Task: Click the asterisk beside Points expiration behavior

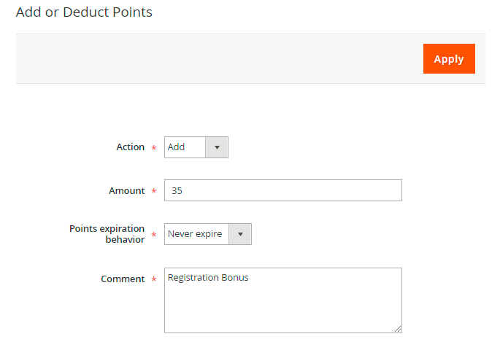Action: [153, 236]
